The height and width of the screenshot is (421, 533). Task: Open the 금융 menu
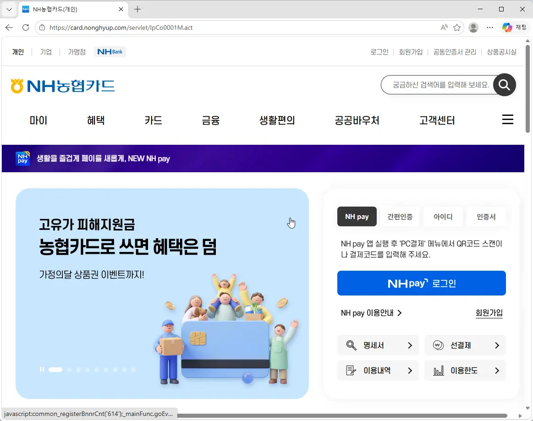[211, 120]
